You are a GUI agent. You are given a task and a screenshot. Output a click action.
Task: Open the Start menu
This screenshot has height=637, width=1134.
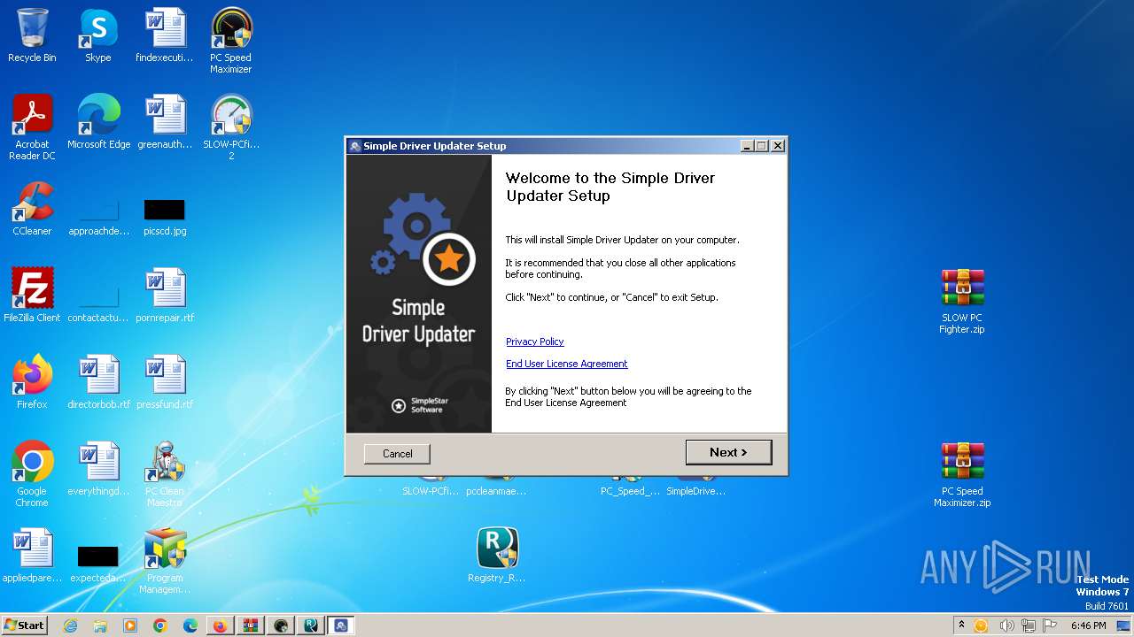coord(24,625)
